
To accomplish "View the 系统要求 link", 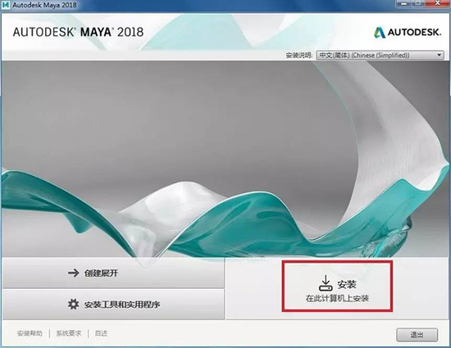I will [x=68, y=333].
